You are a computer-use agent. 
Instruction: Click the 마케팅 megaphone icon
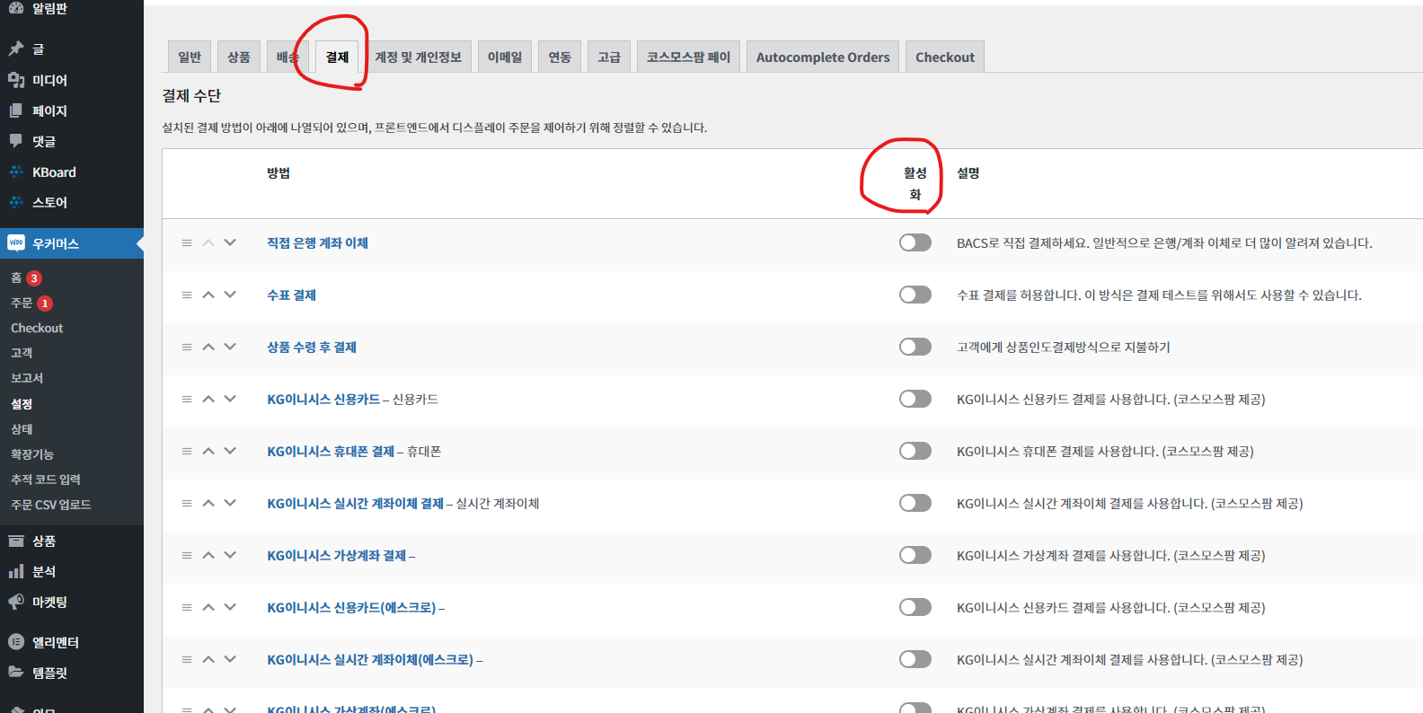point(16,602)
